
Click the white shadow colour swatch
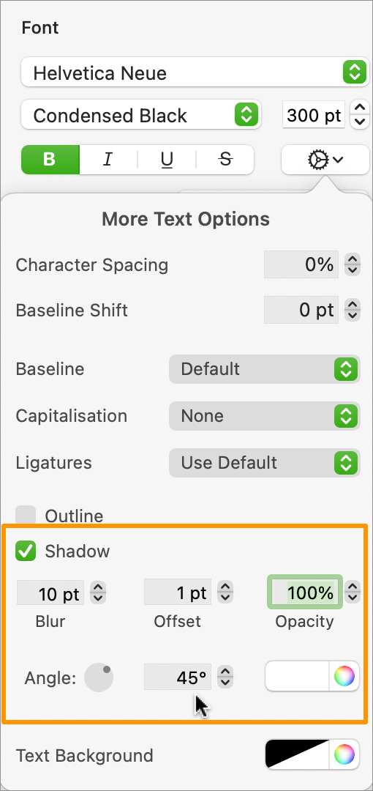point(298,677)
